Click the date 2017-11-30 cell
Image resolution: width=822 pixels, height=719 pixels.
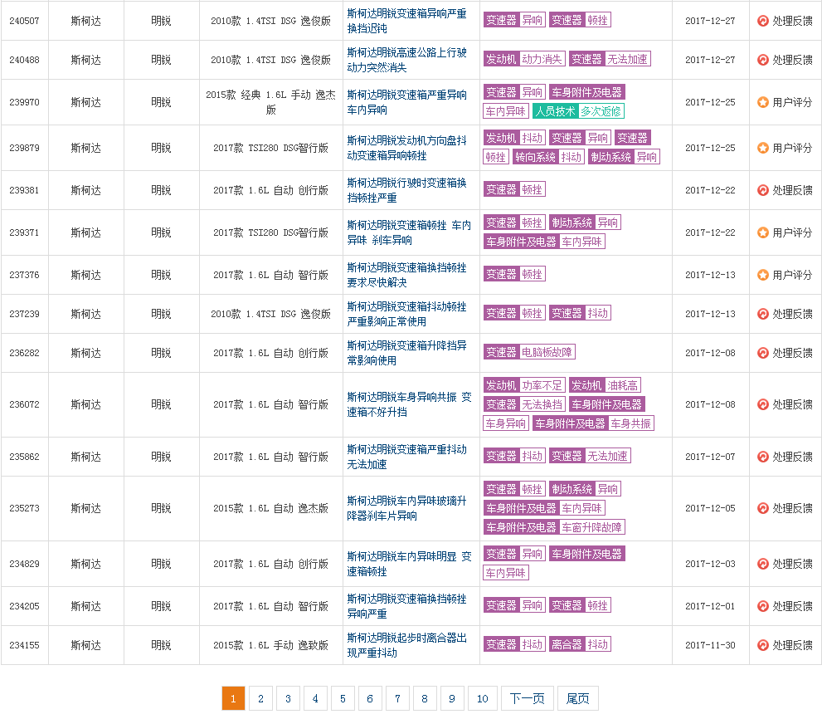710,645
